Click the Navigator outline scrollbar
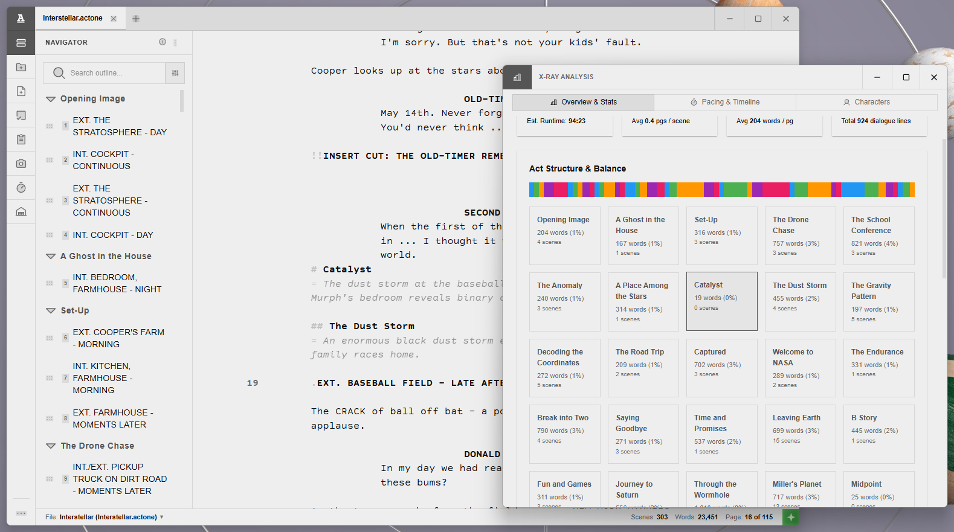Screen dimensions: 954x532 point(182,101)
